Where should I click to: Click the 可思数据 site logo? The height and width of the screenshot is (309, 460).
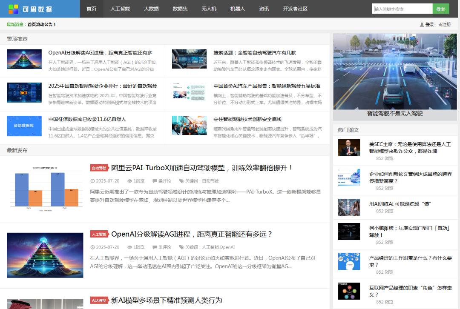[x=30, y=9]
